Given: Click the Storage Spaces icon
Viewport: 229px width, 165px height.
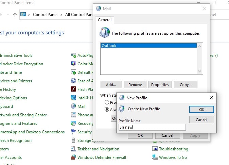Looking at the screenshot, I should coord(73,141).
